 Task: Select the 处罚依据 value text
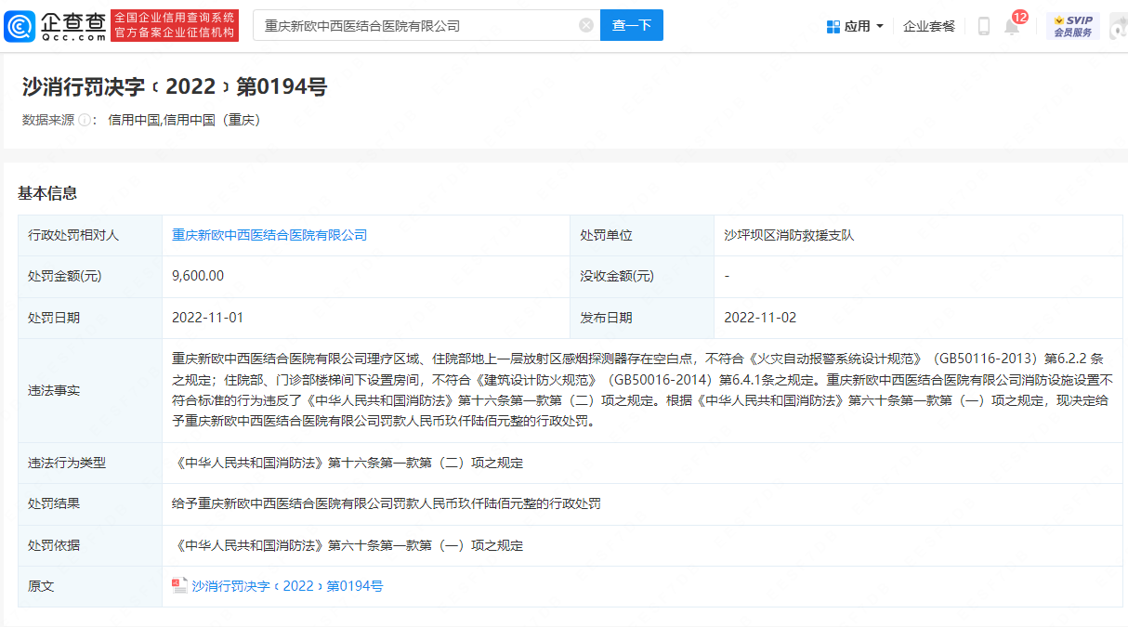click(x=348, y=545)
